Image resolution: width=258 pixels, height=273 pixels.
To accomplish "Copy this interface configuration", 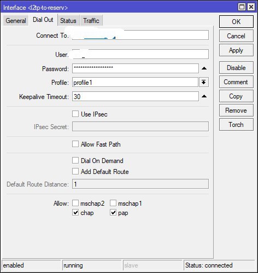I will (236, 96).
